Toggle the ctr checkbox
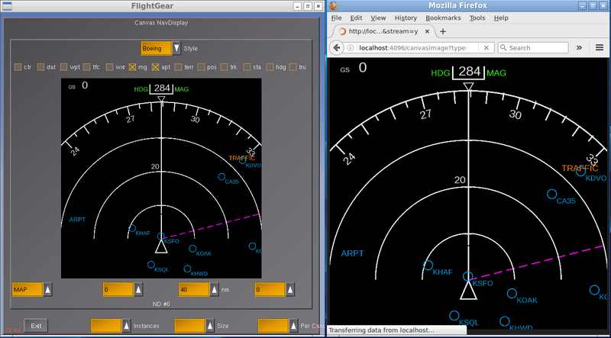The image size is (611, 338). click(x=18, y=67)
